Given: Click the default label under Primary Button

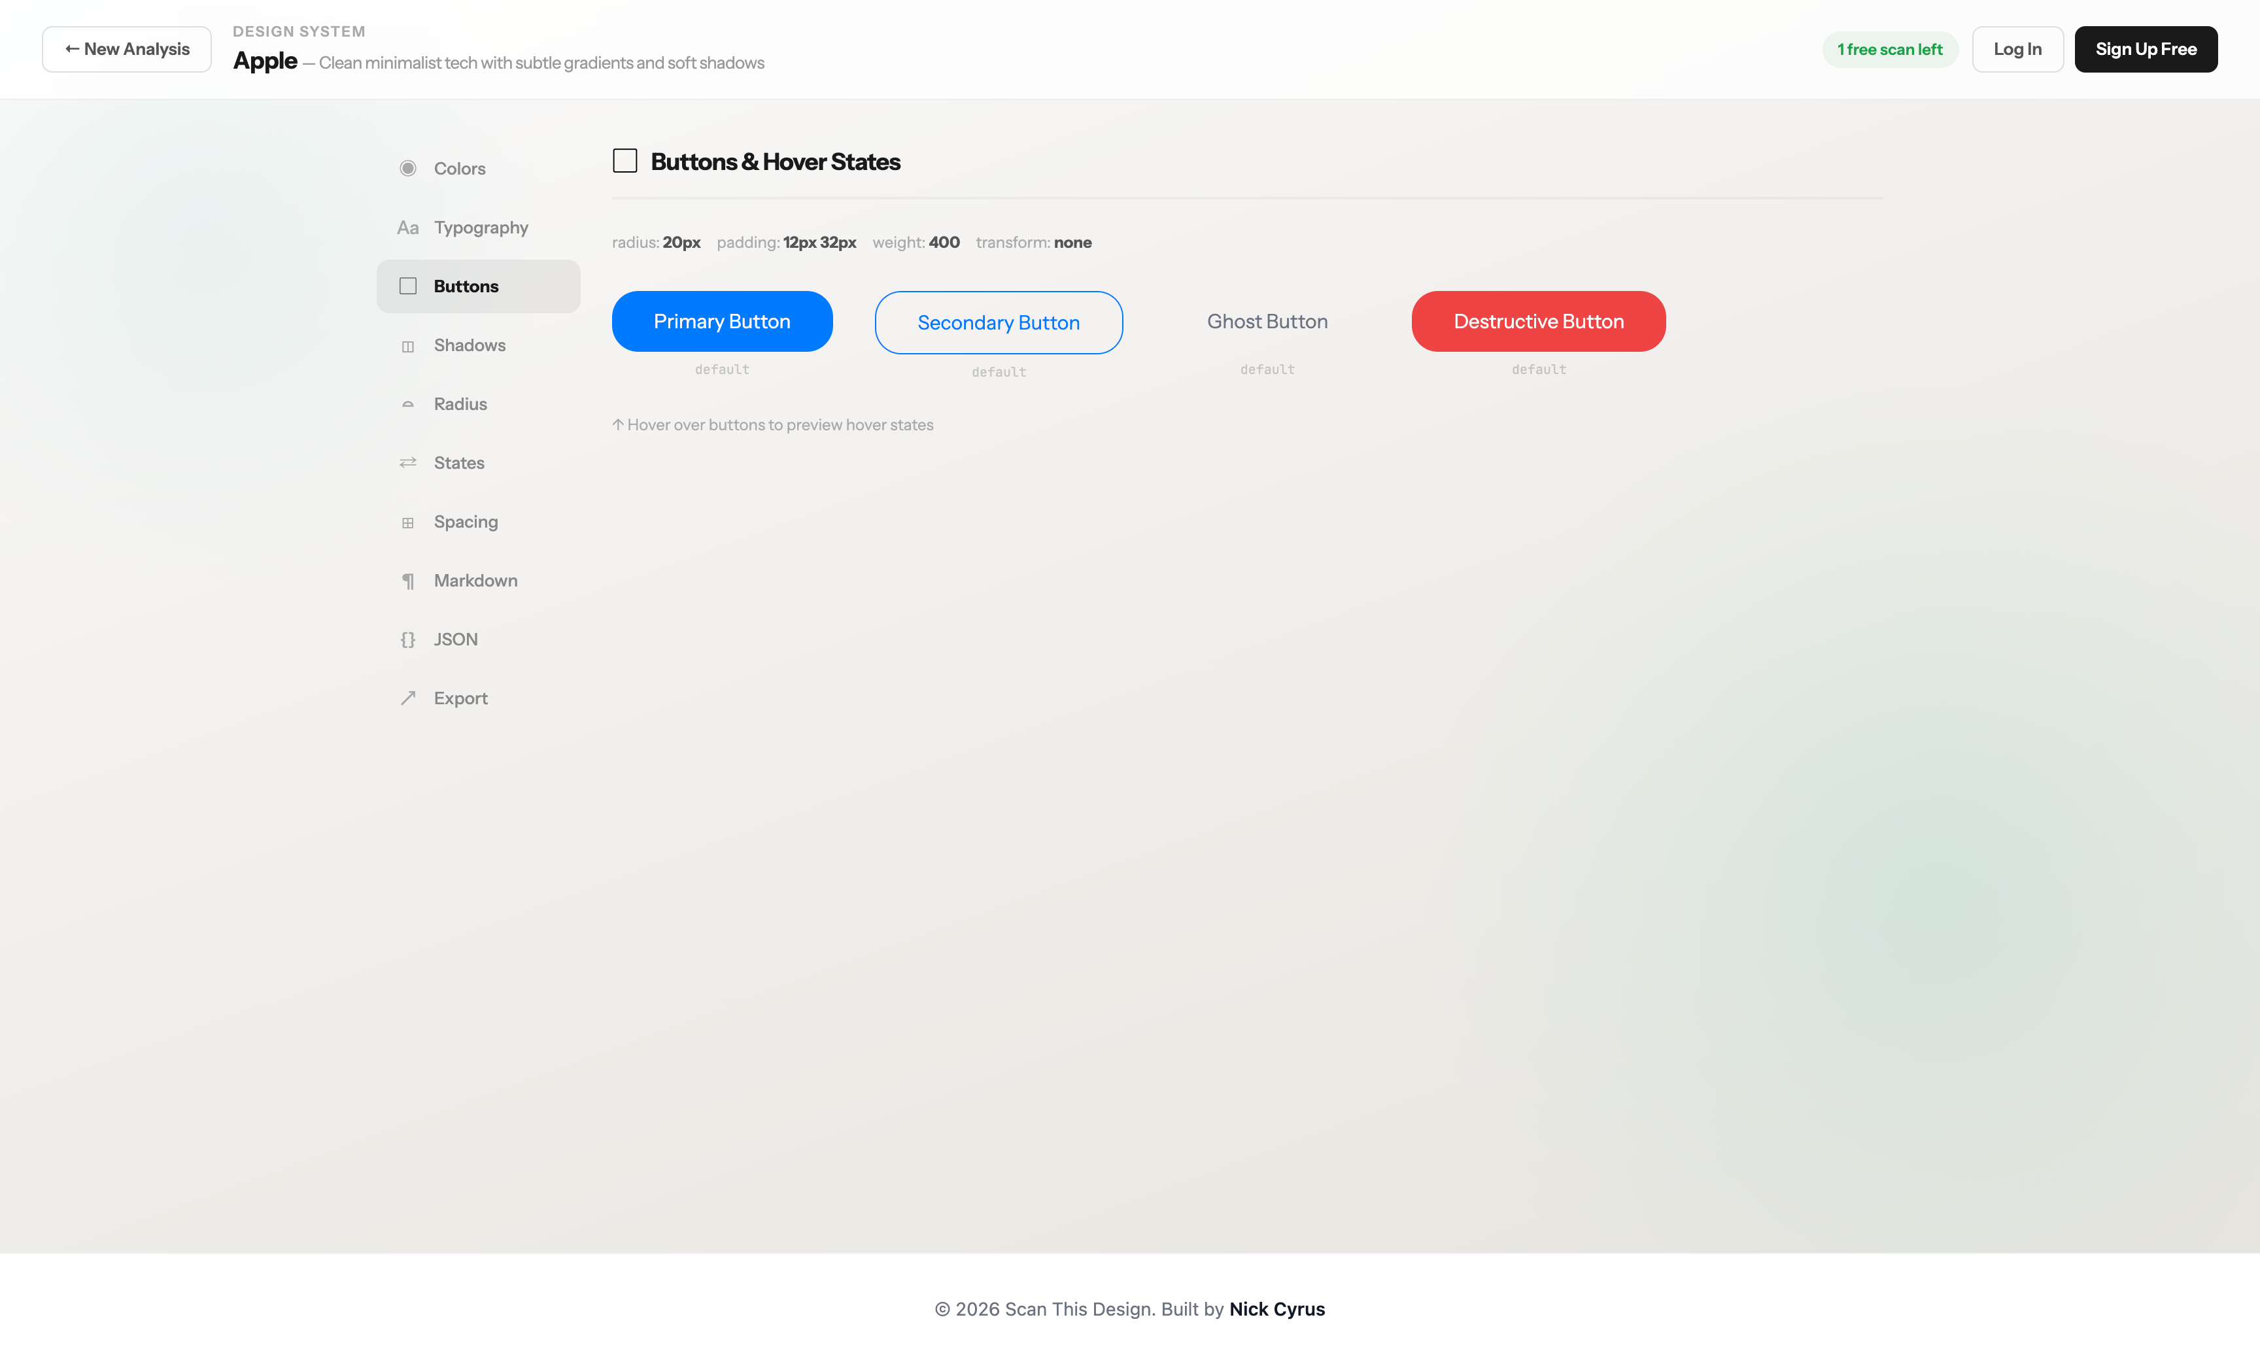Looking at the screenshot, I should 722,369.
